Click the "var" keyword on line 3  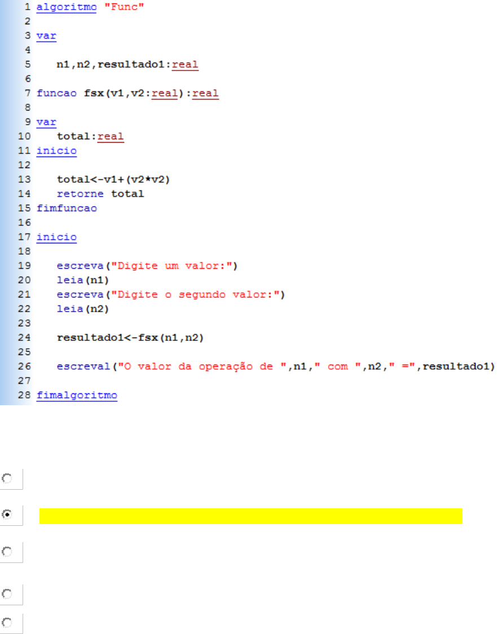point(46,36)
